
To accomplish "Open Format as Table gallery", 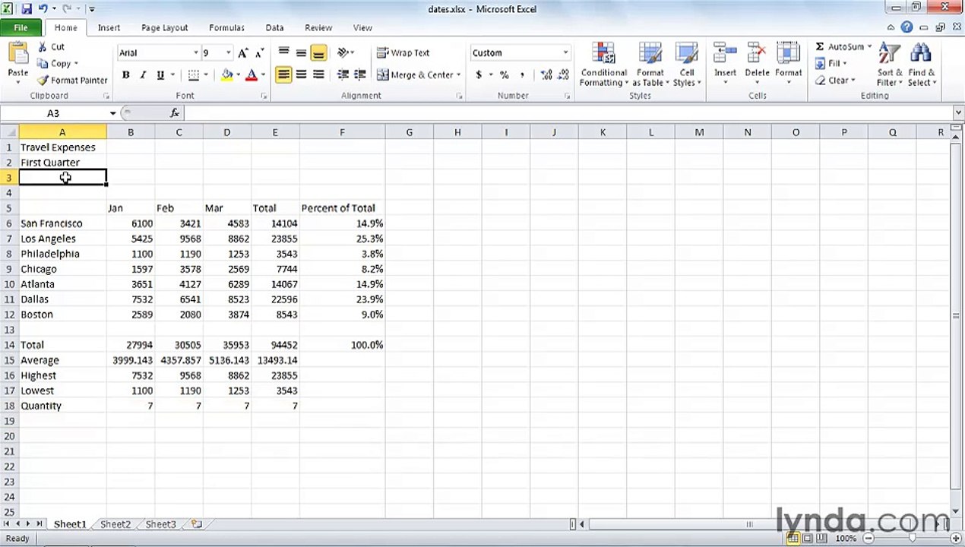I will (650, 65).
